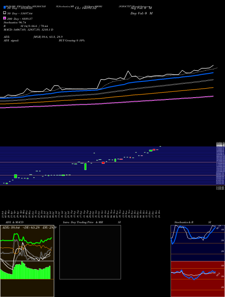Click the blue 20 Day EMA legend swatch
This screenshot has height=297, width=225.
click(x=4, y=8)
